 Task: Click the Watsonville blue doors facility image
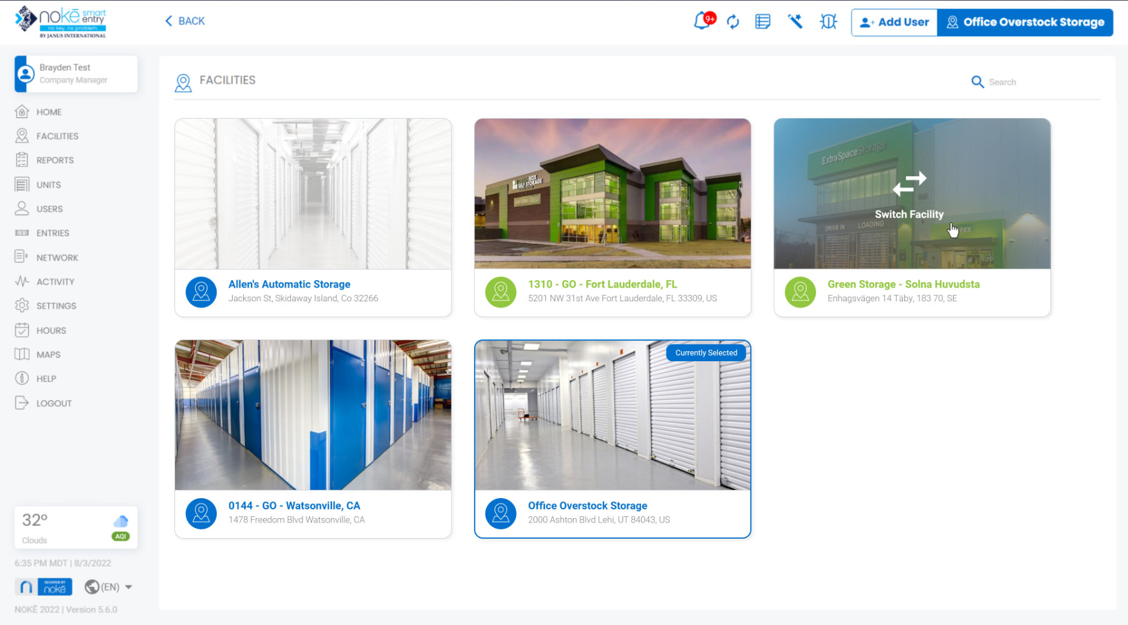[x=313, y=415]
